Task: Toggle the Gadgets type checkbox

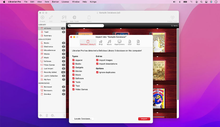Action: click(x=73, y=67)
